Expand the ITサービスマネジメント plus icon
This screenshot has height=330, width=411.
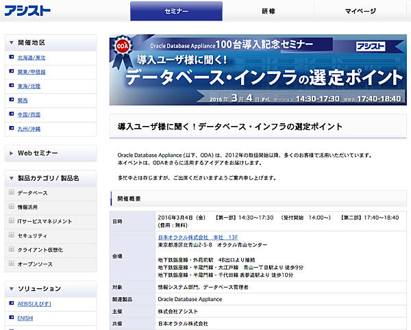(11, 220)
